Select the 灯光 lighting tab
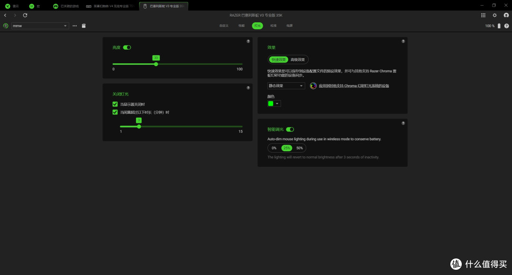This screenshot has height=275, width=512. [x=257, y=26]
